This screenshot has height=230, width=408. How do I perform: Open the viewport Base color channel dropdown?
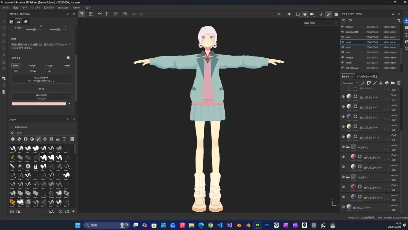coord(320,23)
